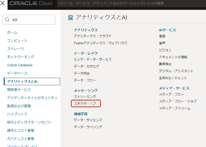Viewport: 206px width, 147px height.
Task: Open メディア・ストリーム link
Action: coord(175,108)
